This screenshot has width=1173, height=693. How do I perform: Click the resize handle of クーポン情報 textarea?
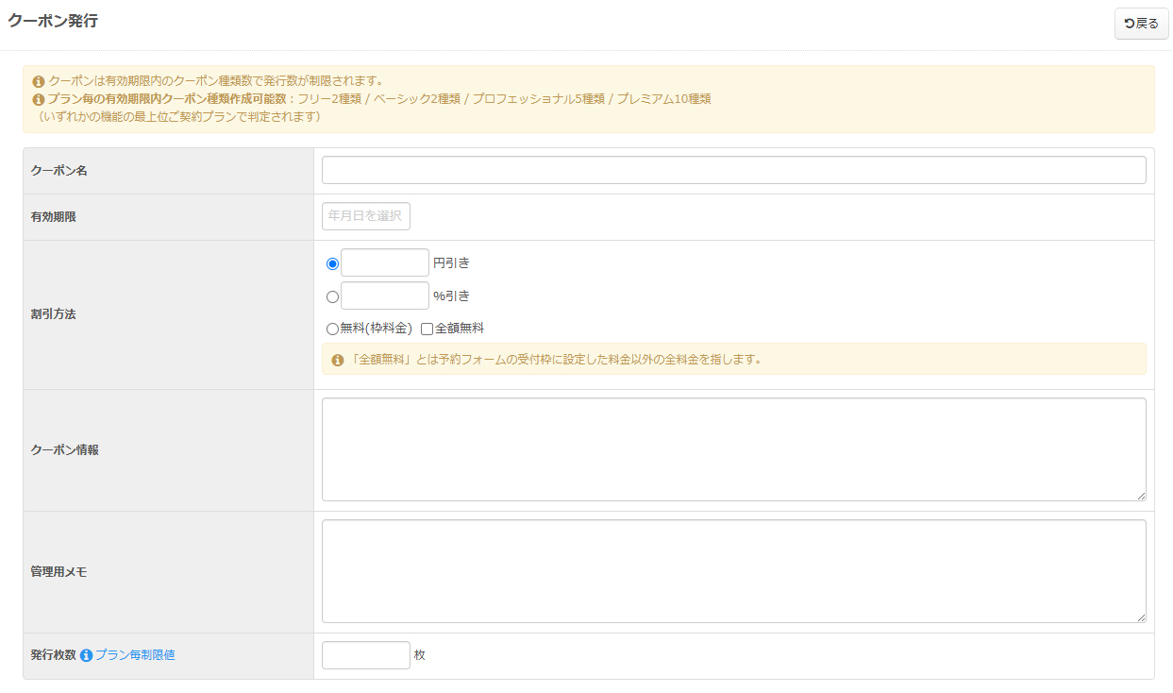click(x=1141, y=496)
